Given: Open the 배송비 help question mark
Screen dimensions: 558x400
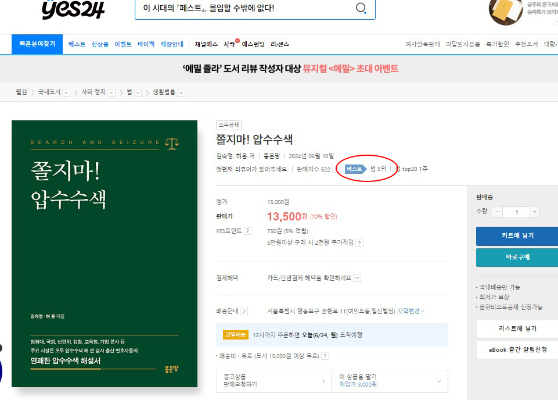Looking at the screenshot, I should pyautogui.click(x=325, y=356).
